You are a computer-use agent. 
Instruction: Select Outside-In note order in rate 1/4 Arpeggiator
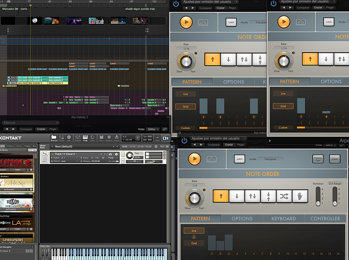(269, 196)
